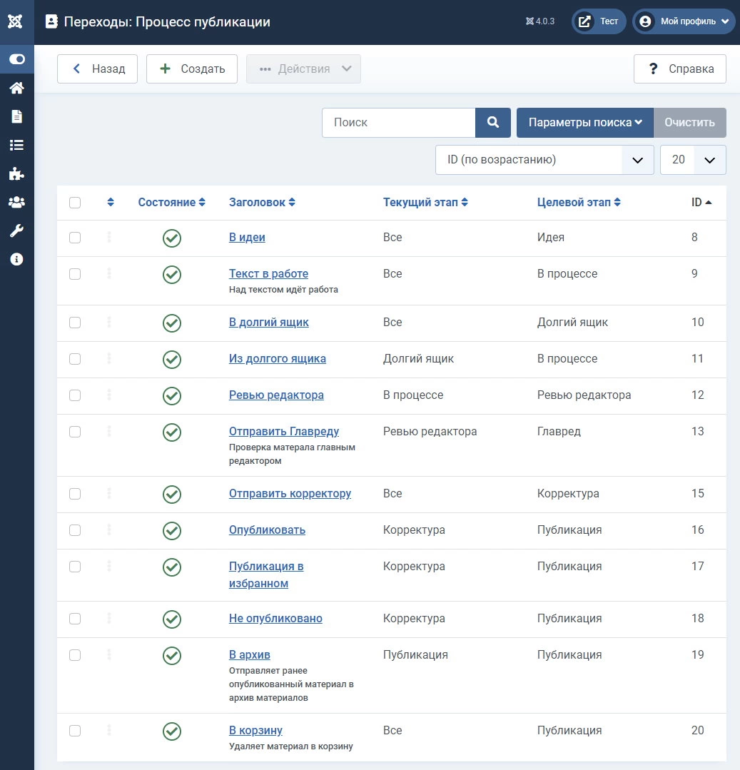Grab the reorder handle for row Опубликовать
Screen dimensions: 740x770
[x=109, y=530]
